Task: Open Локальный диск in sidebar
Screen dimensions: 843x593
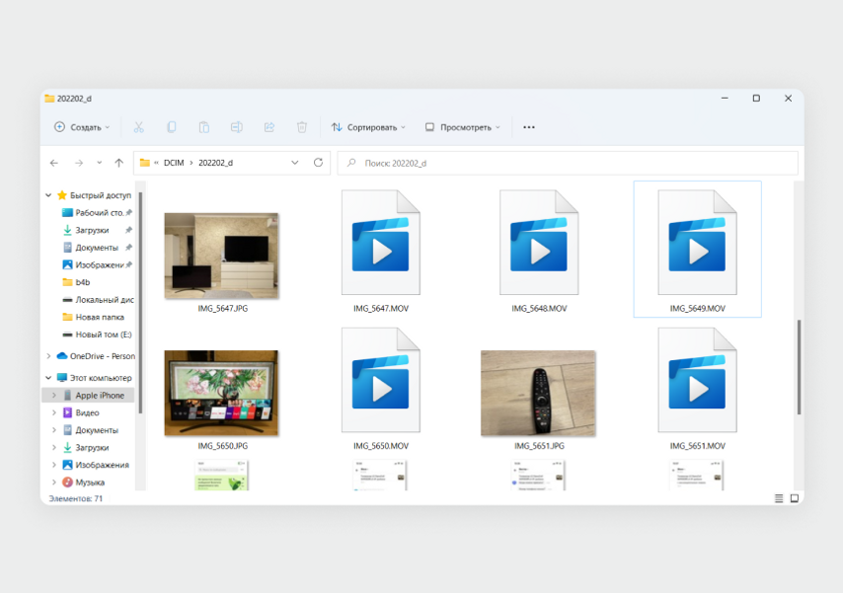Action: click(x=99, y=299)
